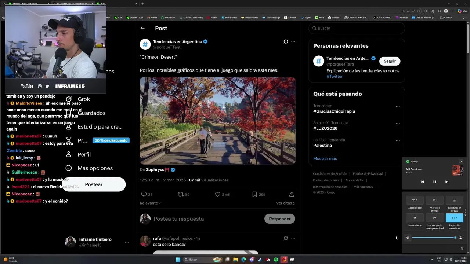Toggle Uso compartido en proximidad tile
Image resolution: width=470 pixels, height=264 pixels.
435,218
